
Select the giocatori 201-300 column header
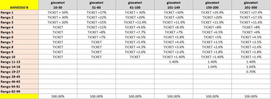click(x=251, y=5)
